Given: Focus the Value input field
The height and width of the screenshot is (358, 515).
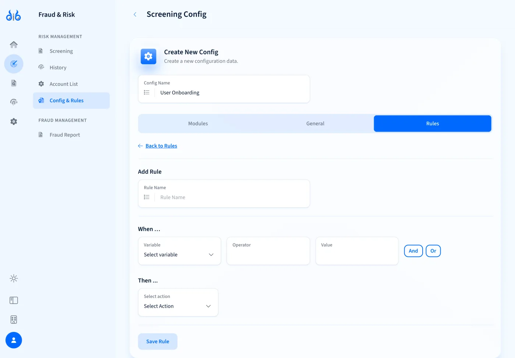Looking at the screenshot, I should (357, 251).
